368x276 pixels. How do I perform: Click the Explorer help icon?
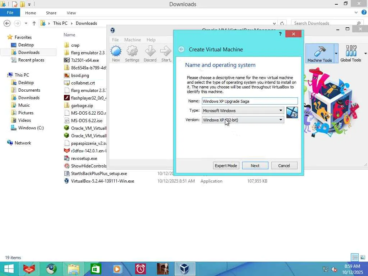coord(364,13)
